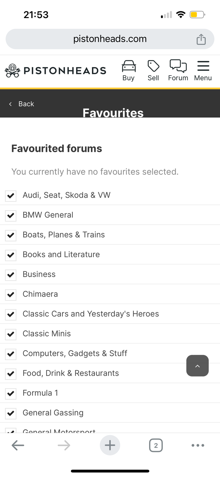Tap the browser new tab plus icon
Screen dimensions: 220x477
[110, 445]
